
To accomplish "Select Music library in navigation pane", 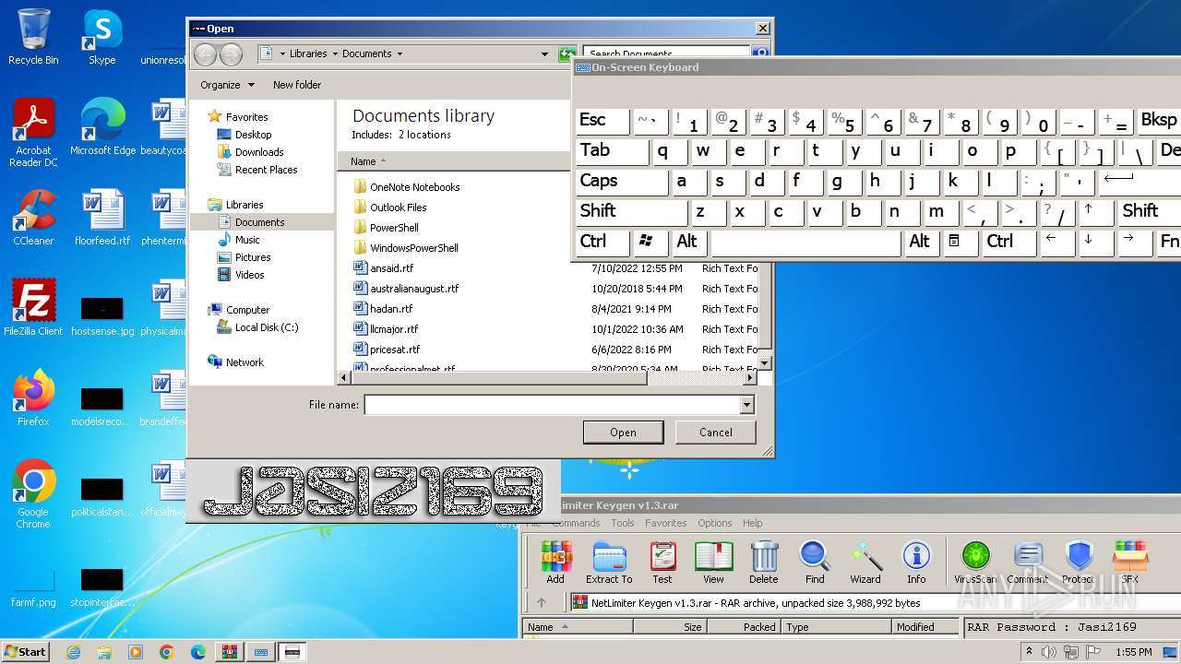I will click(x=247, y=240).
